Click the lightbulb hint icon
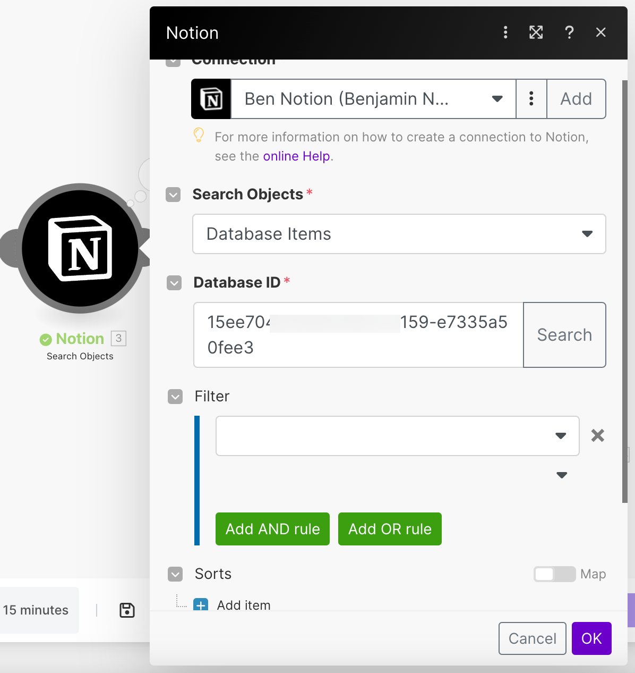Screen dimensions: 635x673 point(199,136)
